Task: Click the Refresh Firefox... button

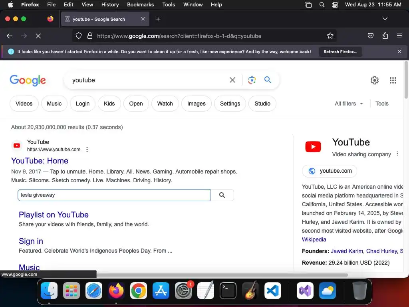Action: 340,52
